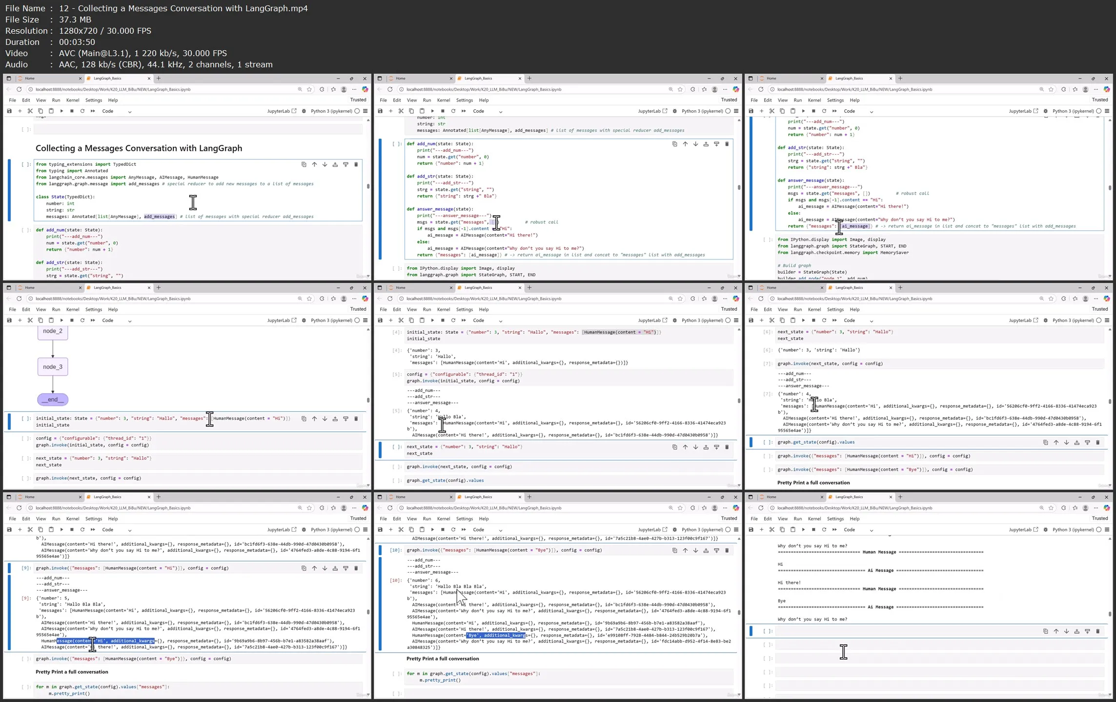
Task: Open Code dropdown in window showing MemorySaver import
Action: click(858, 111)
